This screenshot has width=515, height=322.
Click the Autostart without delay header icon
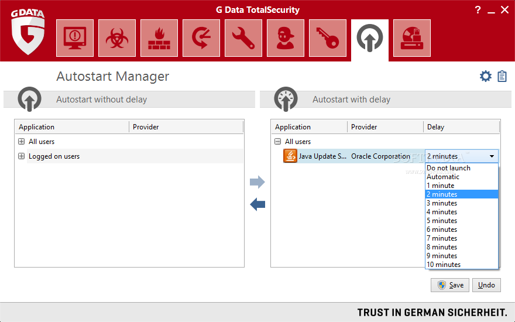click(30, 99)
